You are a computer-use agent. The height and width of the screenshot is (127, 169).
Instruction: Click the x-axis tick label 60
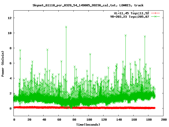[59, 120]
